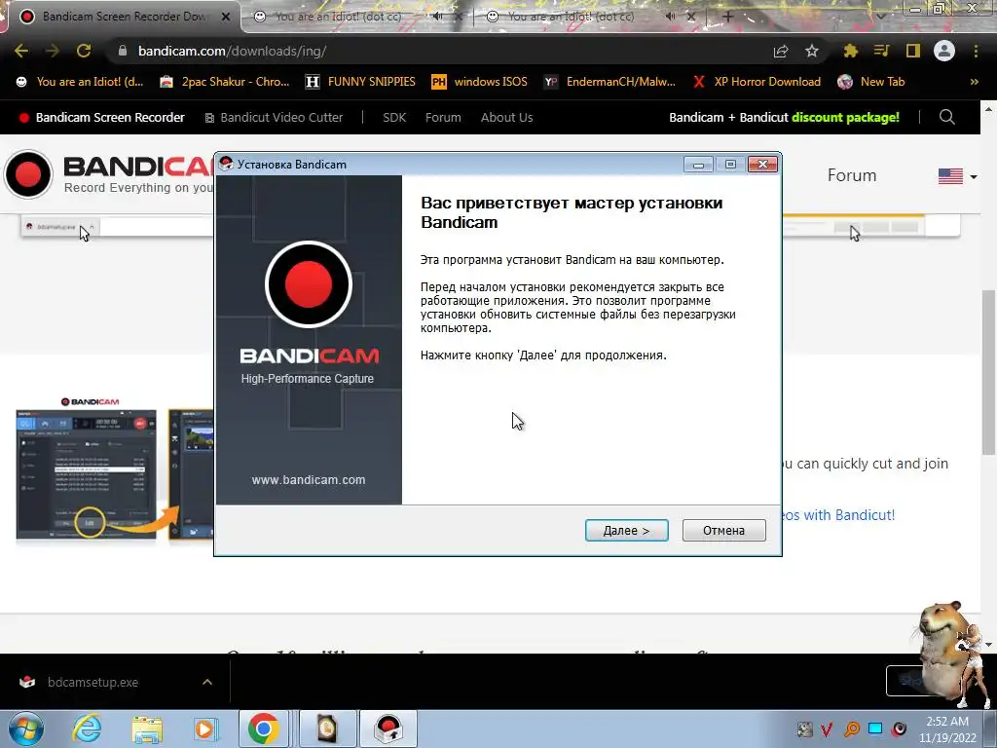Mute the second You are an Idiot tab speaker
Screen dimensions: 997x748
[670, 17]
